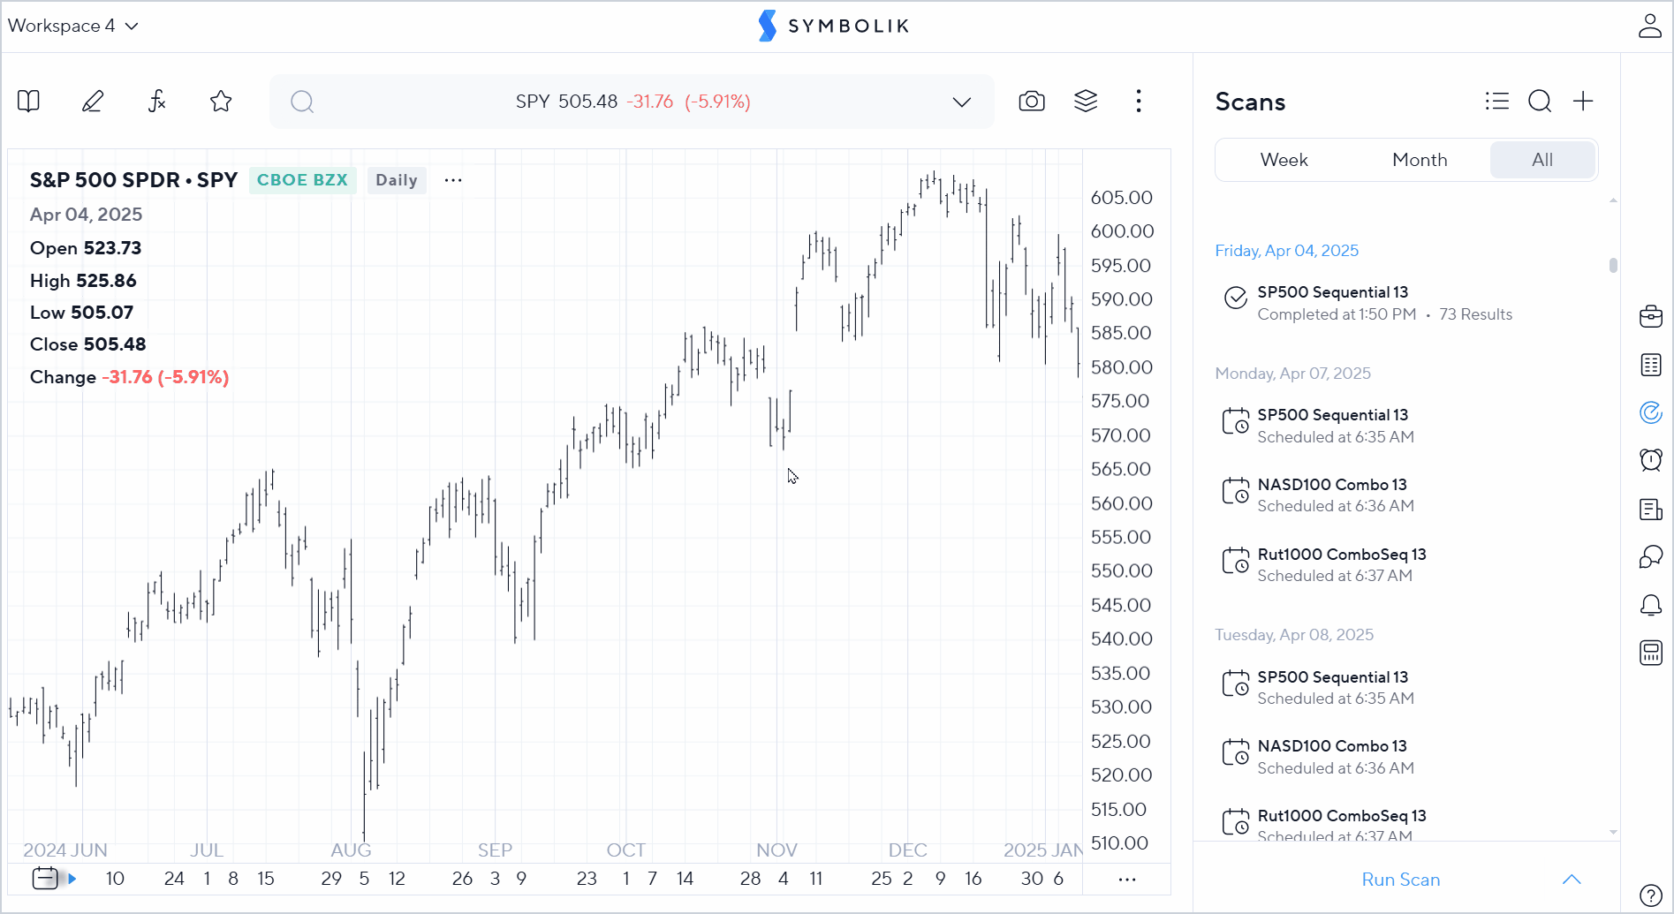1674x914 pixels.
Task: Open the briefcase portfolio sidebar icon
Action: [x=1650, y=316]
